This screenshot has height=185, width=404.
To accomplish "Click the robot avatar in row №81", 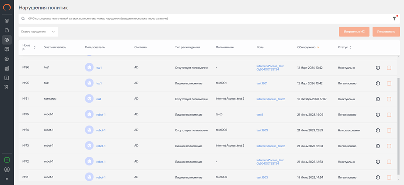I will click(89, 99).
